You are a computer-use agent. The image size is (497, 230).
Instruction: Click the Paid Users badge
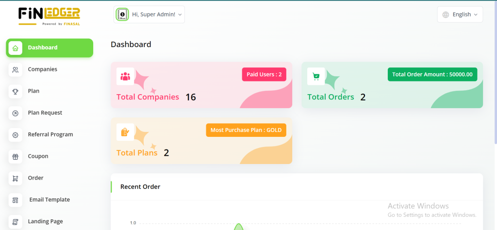click(x=264, y=74)
